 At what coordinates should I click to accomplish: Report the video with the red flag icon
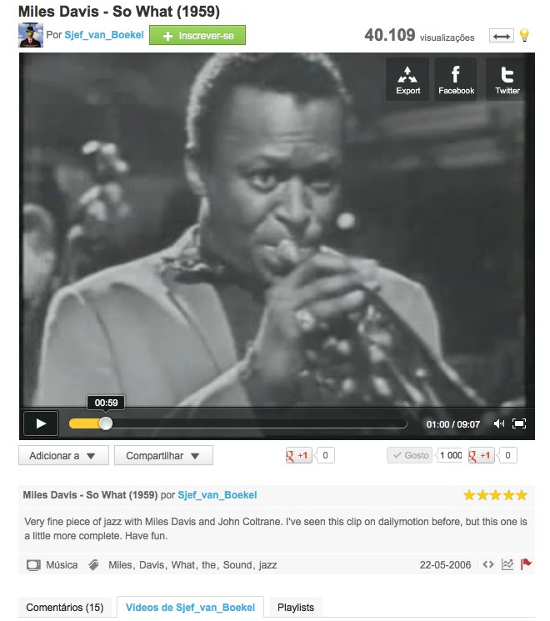point(526,564)
